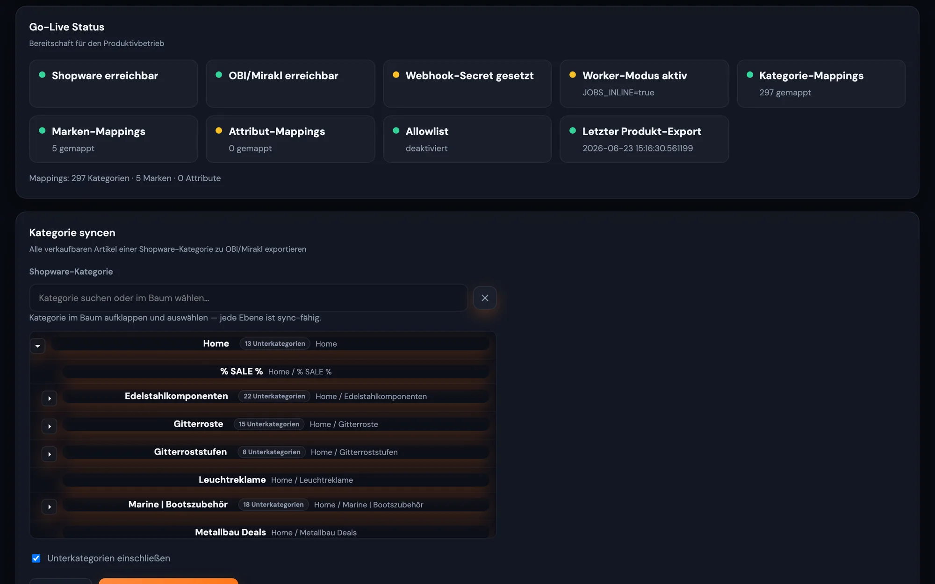
Task: Click the 15 Unterkategorien badge
Action: coord(269,424)
